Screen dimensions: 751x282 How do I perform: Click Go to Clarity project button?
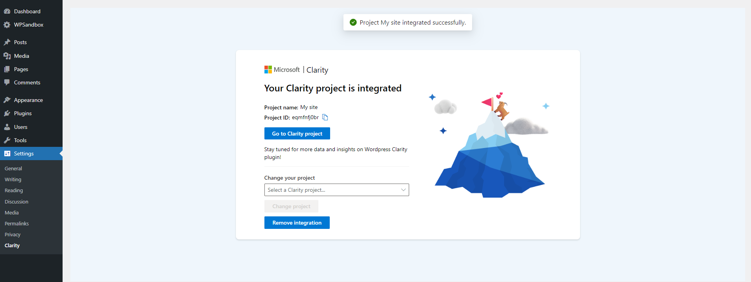click(297, 134)
